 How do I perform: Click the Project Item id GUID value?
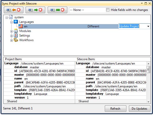click(47, 71)
